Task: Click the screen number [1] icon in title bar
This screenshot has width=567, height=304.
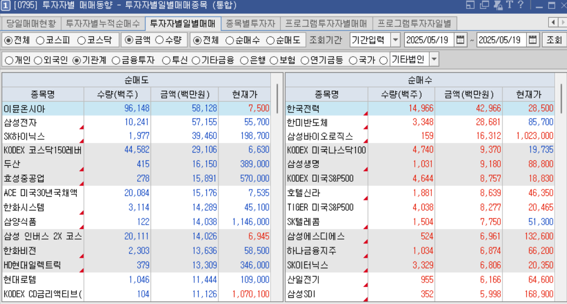Action: tap(6, 6)
